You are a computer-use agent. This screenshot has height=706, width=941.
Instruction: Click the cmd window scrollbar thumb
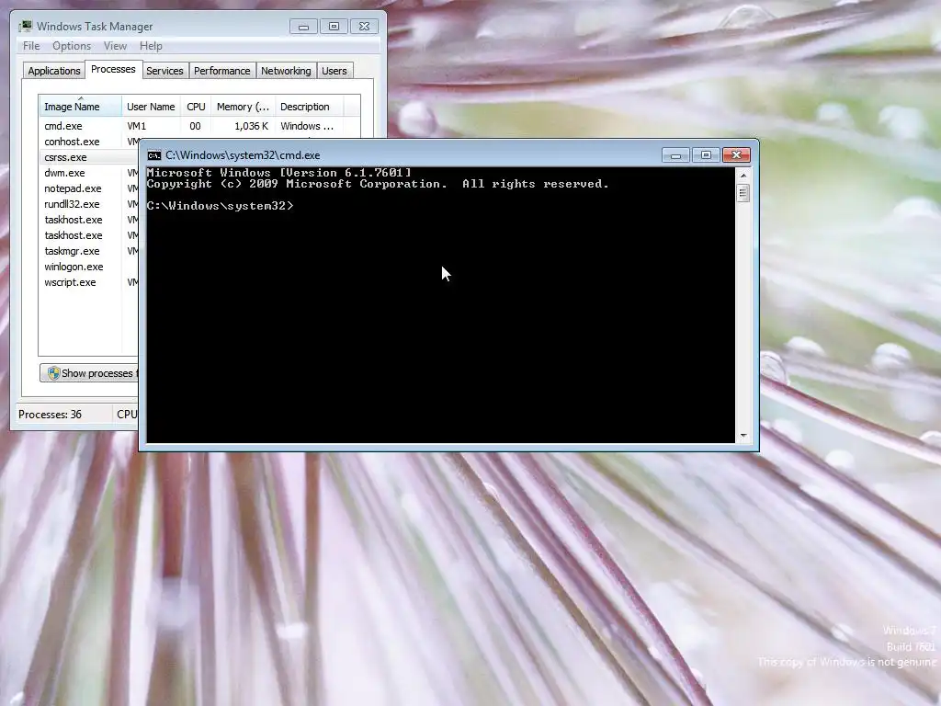[x=743, y=193]
